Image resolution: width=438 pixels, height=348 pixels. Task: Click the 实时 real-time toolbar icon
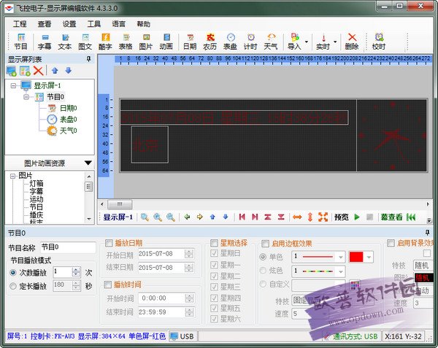coord(323,42)
